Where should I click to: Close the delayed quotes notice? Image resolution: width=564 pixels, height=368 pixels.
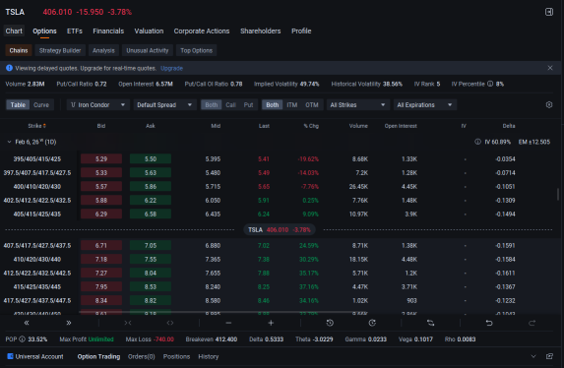[x=550, y=68]
